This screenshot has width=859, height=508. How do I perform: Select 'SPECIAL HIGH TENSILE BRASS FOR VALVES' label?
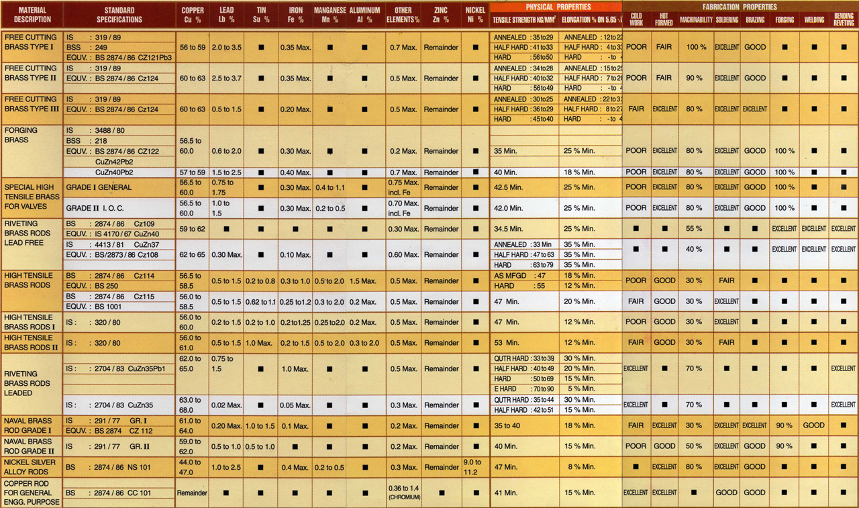(32, 197)
